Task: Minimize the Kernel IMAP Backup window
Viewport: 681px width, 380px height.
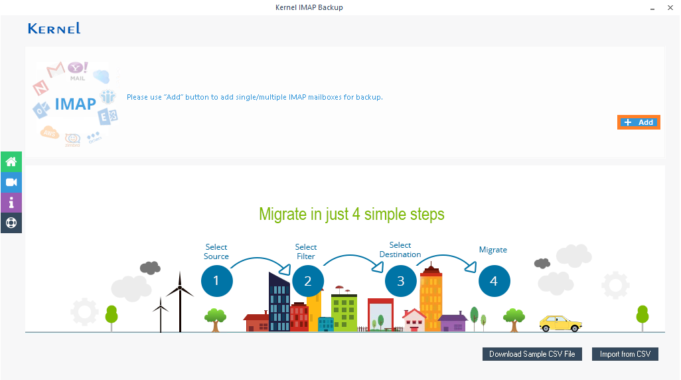Action: point(652,8)
